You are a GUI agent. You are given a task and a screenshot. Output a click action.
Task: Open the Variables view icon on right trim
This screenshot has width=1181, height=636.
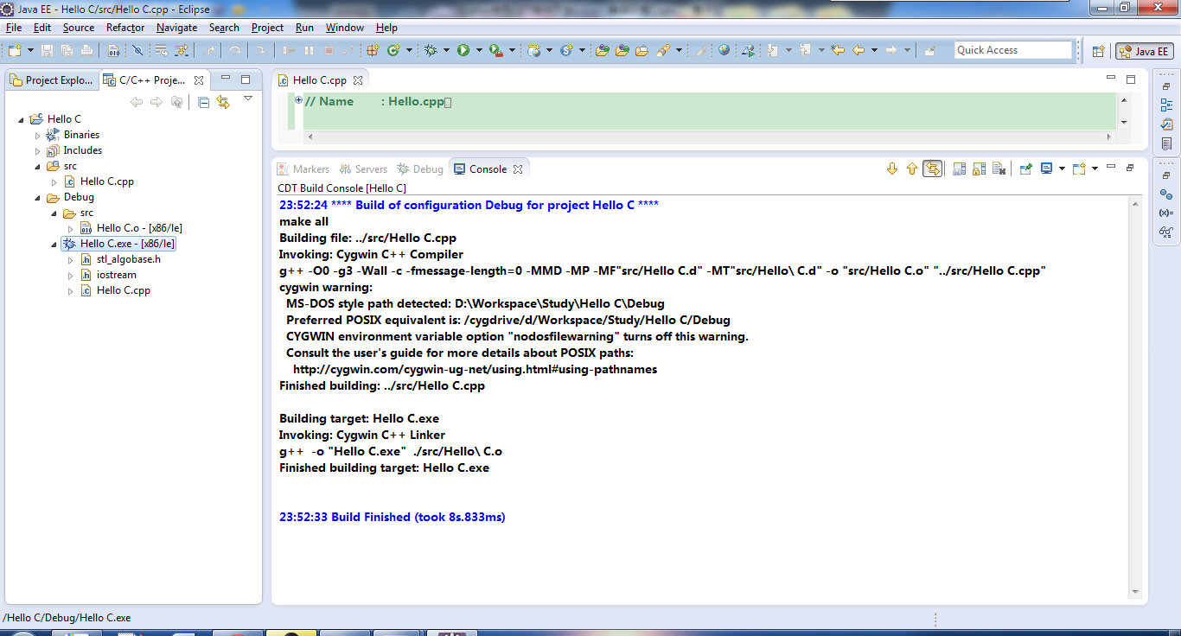1166,213
